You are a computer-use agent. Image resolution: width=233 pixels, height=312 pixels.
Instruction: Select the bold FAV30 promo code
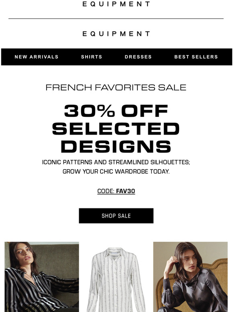click(x=125, y=191)
